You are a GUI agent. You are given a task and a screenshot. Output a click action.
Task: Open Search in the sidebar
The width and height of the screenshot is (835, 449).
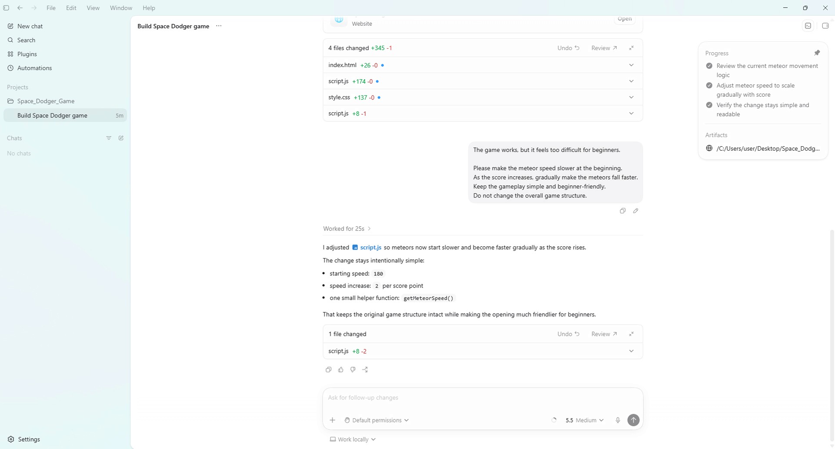tap(65, 40)
